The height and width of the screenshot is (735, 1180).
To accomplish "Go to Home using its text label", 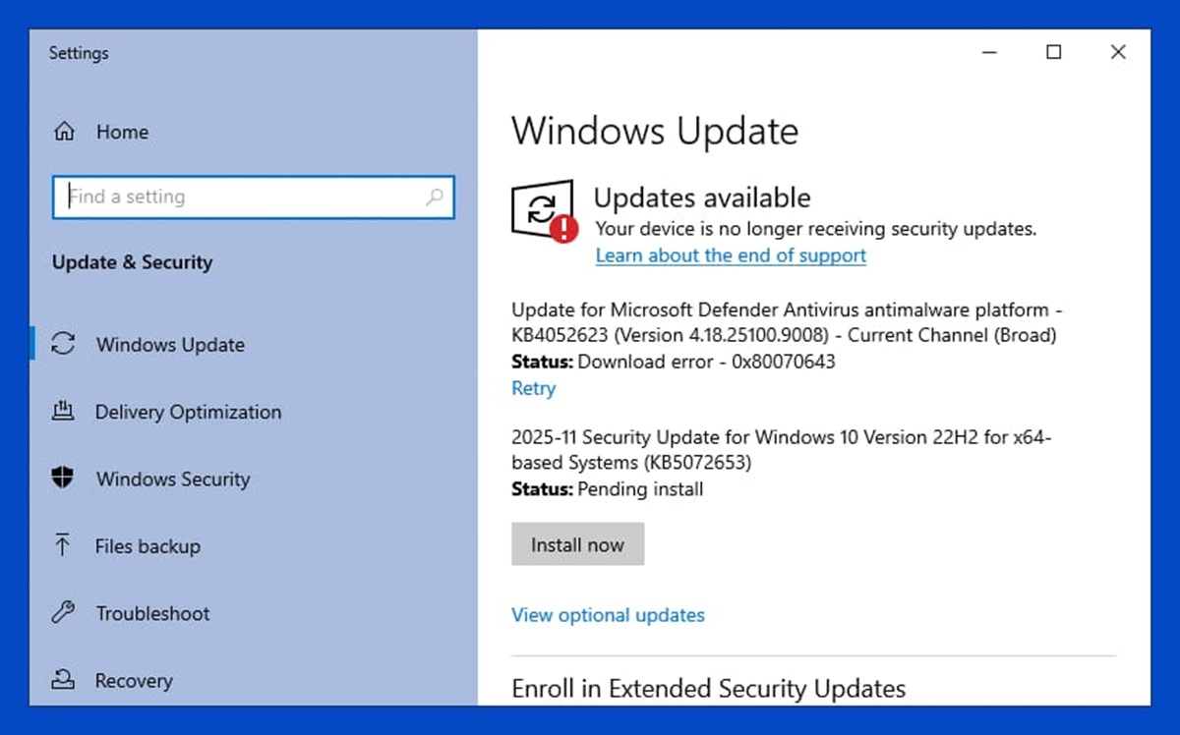I will tap(122, 132).
